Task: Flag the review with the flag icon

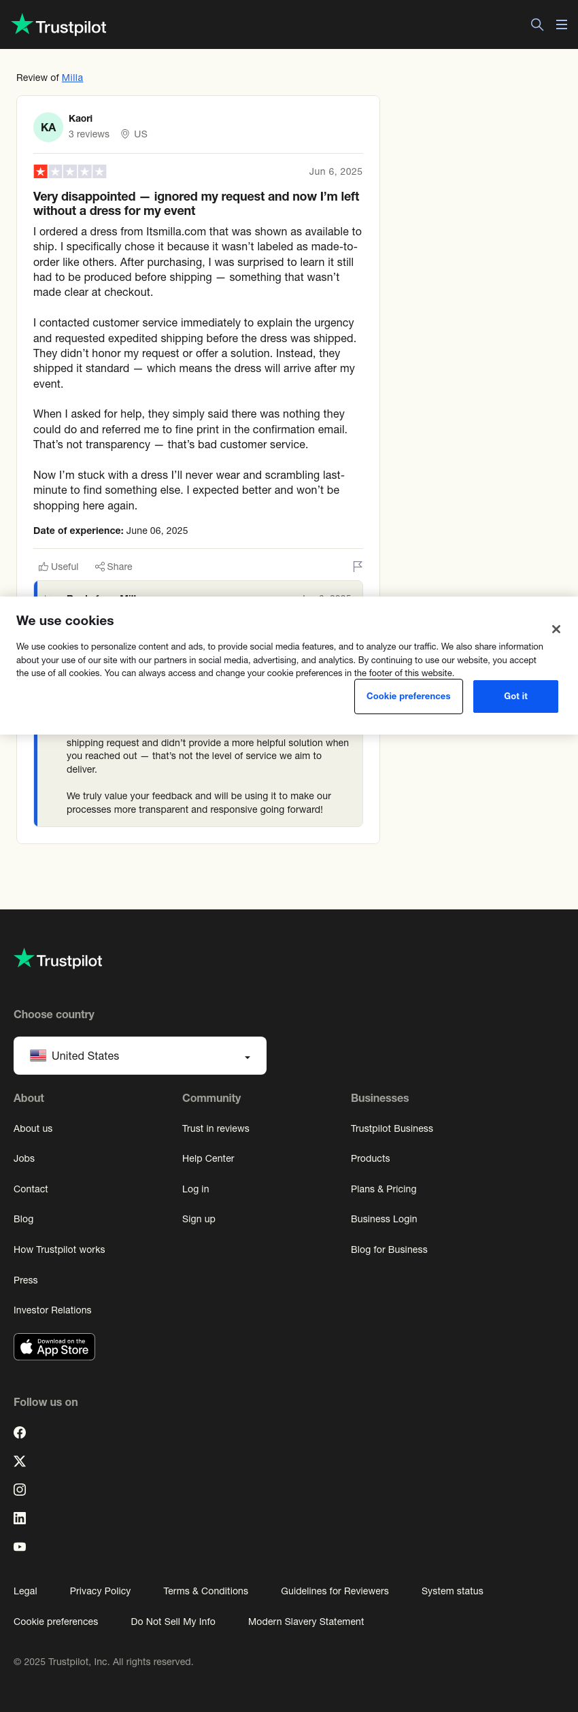Action: (x=358, y=566)
